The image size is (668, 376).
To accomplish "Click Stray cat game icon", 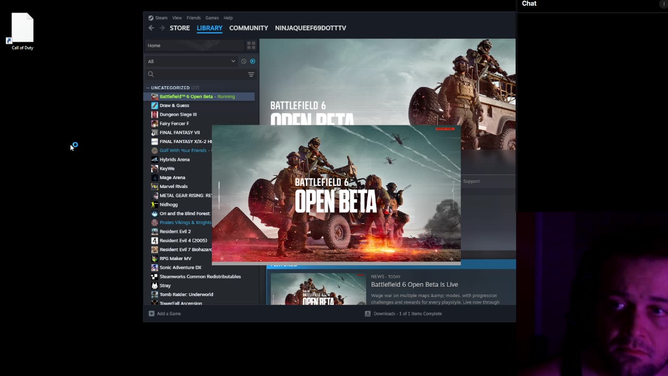I will pos(154,286).
